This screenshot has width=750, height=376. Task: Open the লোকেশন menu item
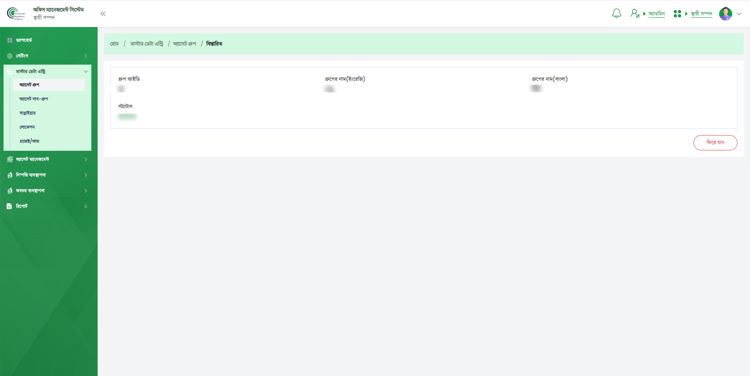tap(27, 127)
